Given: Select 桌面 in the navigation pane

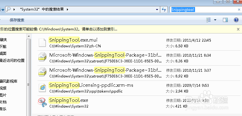Looking at the screenshot, I should pos(3,54).
